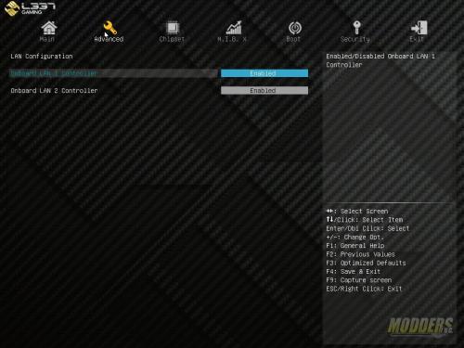Open Onboard LAN 1 Controller Enabled dropdown
The height and width of the screenshot is (348, 464).
[264, 73]
